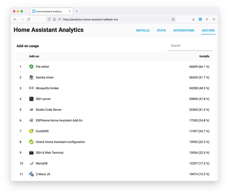229x195 pixels.
Task: Show more toolbar tools chevrons
Action: click(x=207, y=19)
